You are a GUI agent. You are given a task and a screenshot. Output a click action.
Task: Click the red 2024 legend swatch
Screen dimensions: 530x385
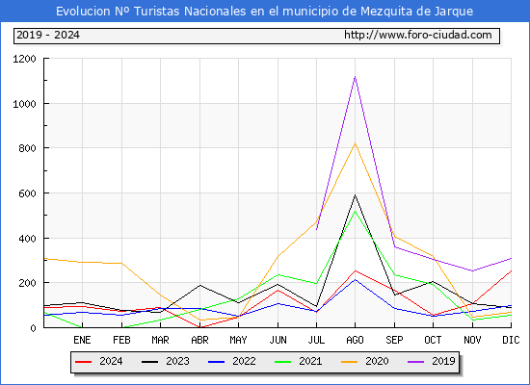click(83, 362)
